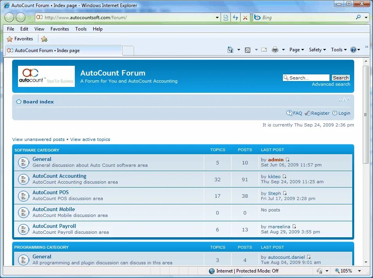Open the View menu

coord(39,29)
